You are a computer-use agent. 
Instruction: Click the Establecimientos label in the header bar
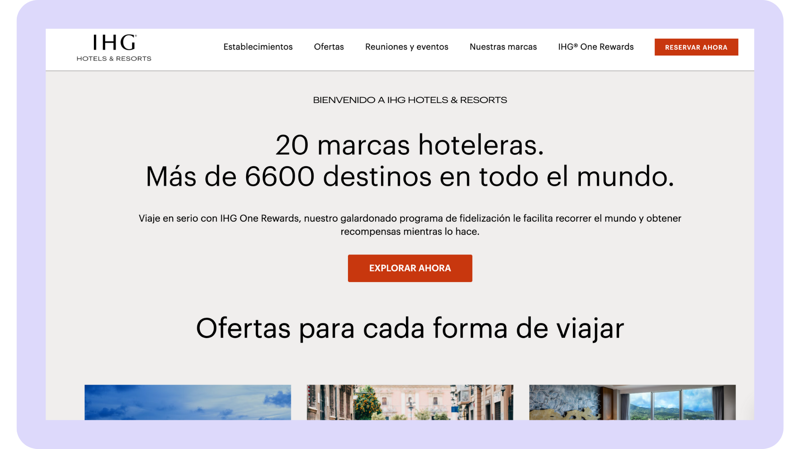[258, 47]
